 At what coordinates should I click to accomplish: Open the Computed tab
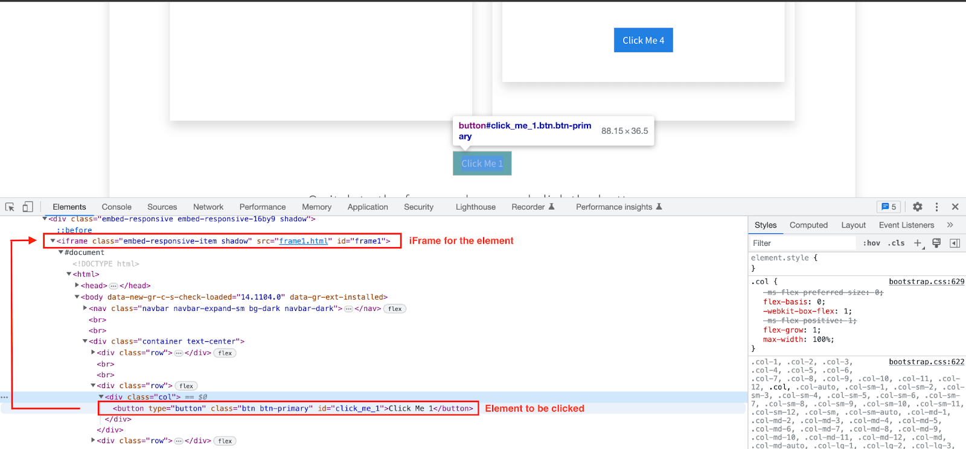click(808, 225)
